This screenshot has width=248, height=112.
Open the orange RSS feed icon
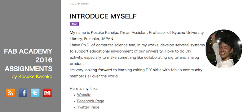pyautogui.click(x=11, y=93)
